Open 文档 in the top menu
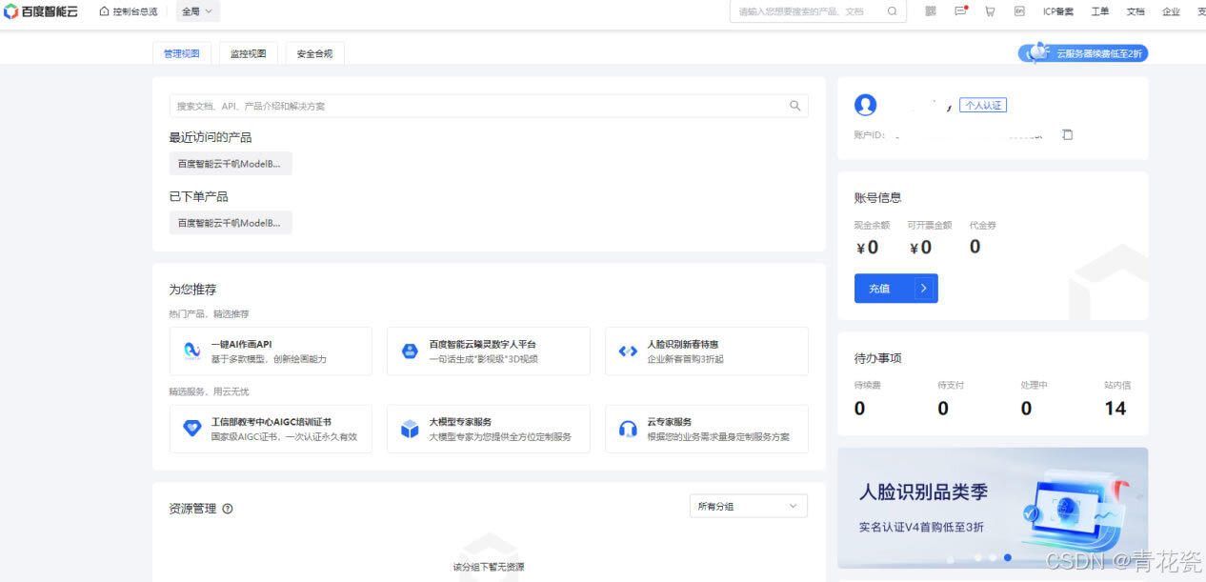 (1136, 11)
